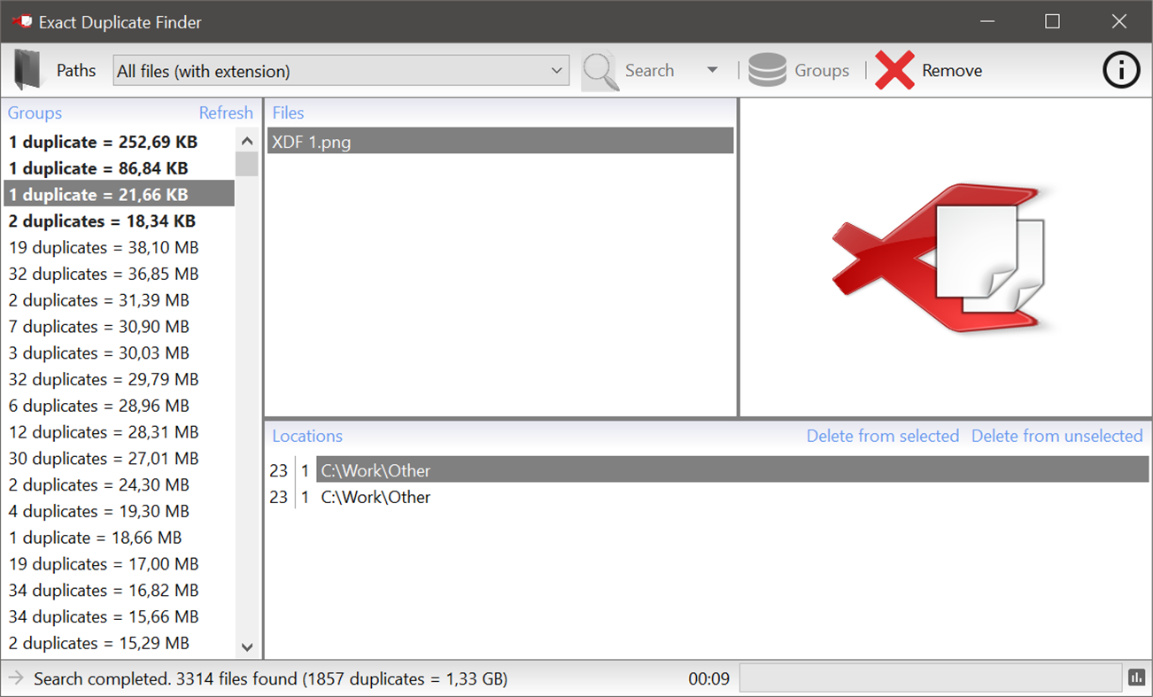
Task: Click the statistics icon in status bar
Action: click(x=1136, y=678)
